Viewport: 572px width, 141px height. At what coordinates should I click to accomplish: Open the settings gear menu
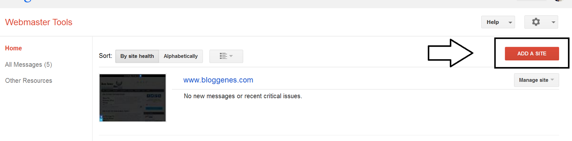click(541, 22)
